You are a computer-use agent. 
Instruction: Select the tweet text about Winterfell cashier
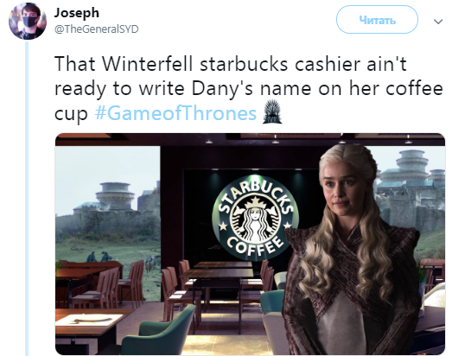click(x=248, y=88)
